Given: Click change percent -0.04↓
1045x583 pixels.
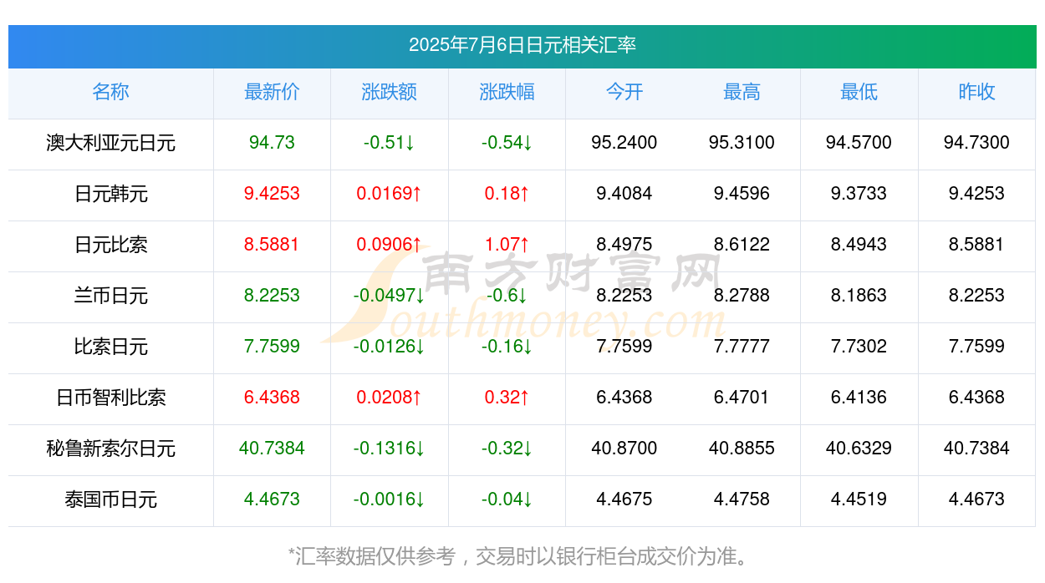Looking at the screenshot, I should 507,499.
